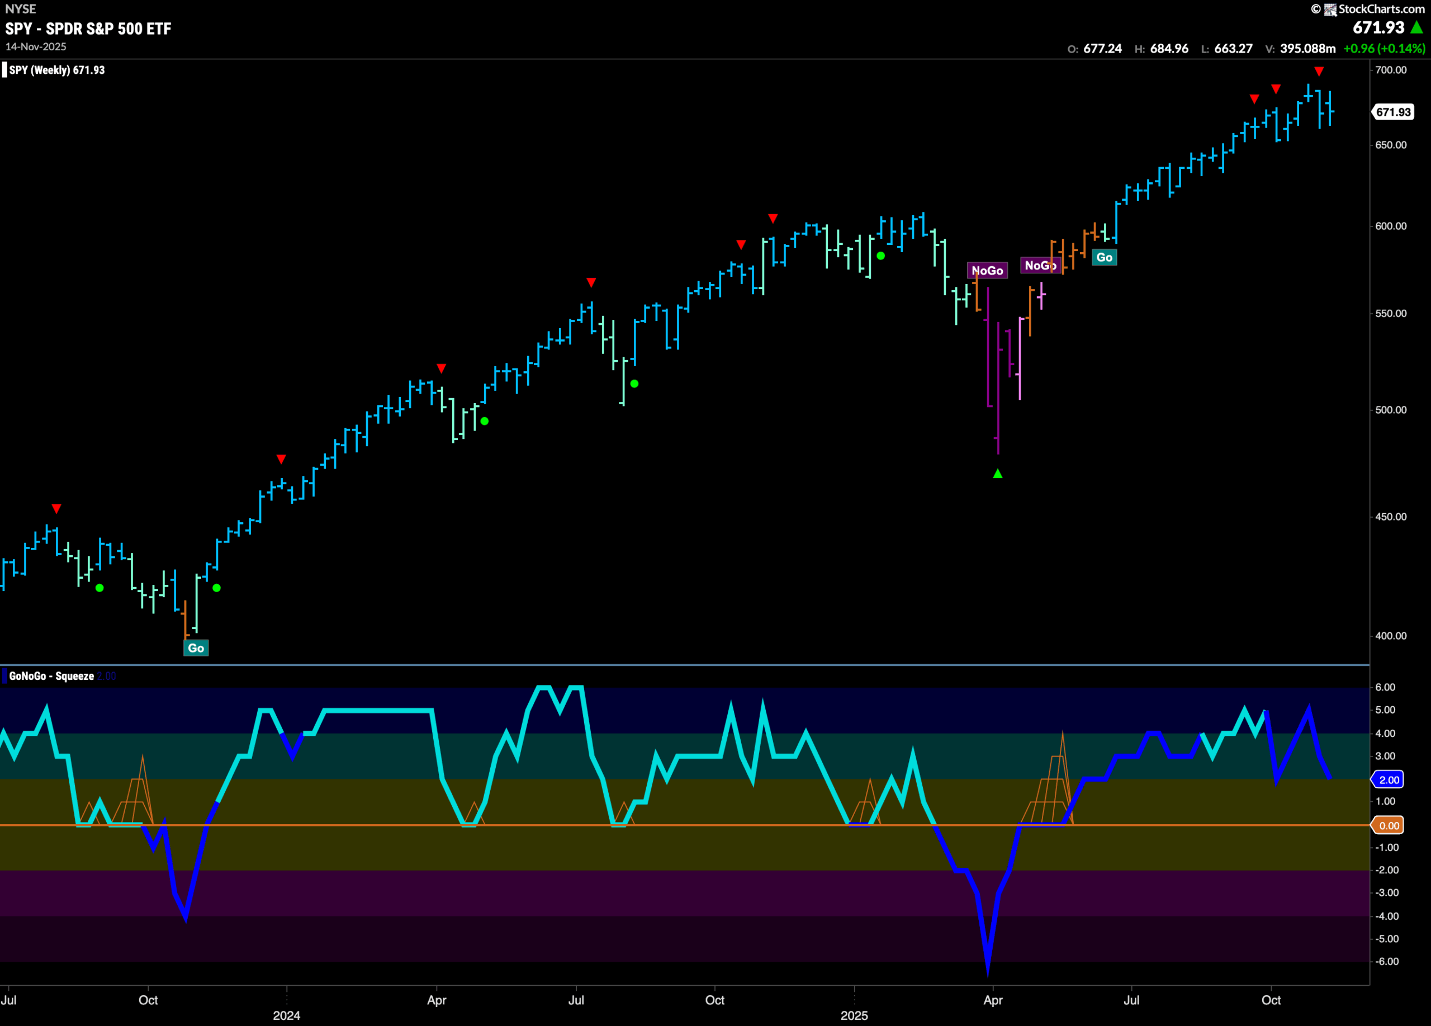Viewport: 1431px width, 1026px height.
Task: Click the red triangle above the July 2024 peak
Action: click(x=591, y=282)
